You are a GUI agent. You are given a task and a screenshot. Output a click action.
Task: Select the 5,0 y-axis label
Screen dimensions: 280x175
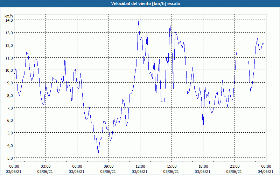tap(10, 133)
